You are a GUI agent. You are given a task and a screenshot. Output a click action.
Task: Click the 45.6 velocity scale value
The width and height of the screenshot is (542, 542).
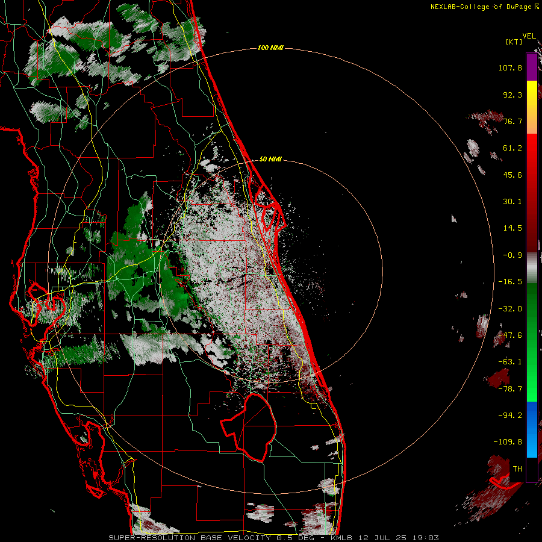click(512, 175)
